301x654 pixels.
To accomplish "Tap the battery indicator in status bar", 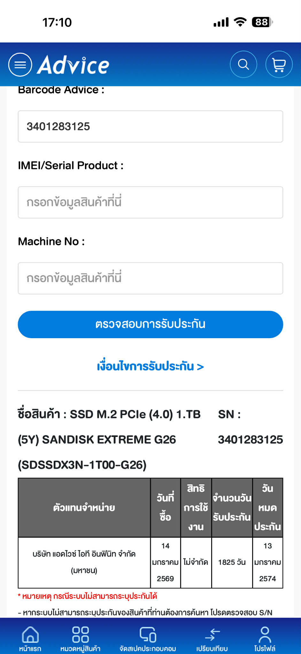I will pos(262,22).
